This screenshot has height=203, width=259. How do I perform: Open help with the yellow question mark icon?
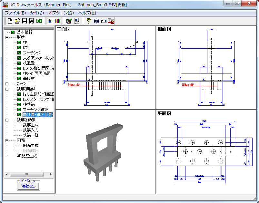[x=88, y=21]
